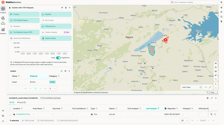Select the Health category tag

point(52,82)
